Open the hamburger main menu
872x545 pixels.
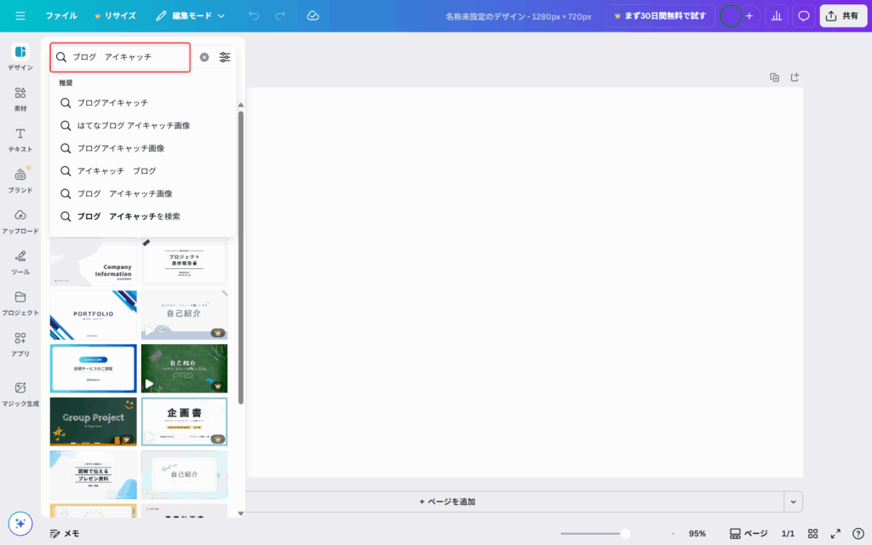click(20, 15)
